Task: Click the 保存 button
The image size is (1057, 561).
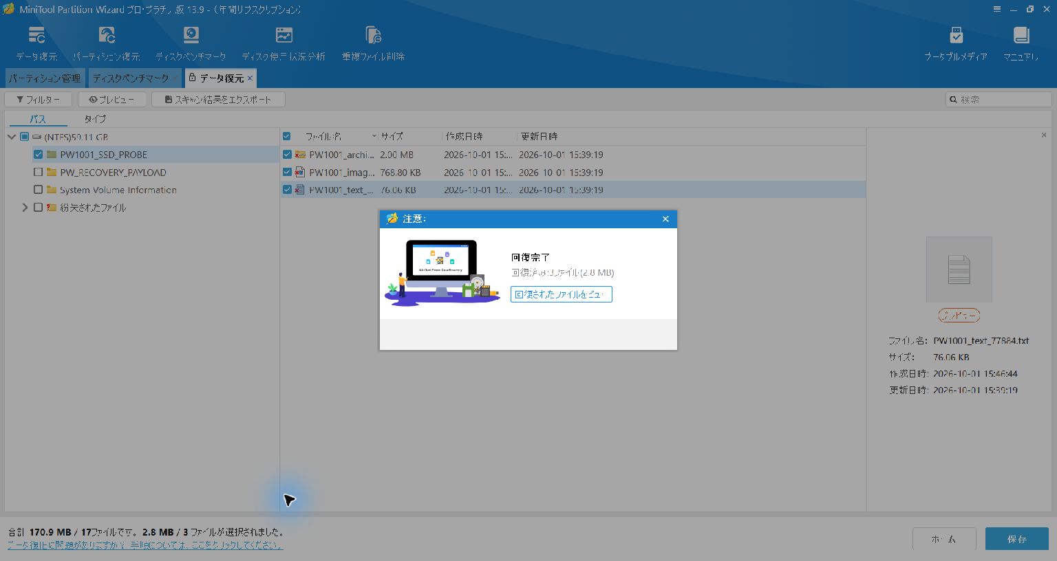Action: click(1016, 539)
